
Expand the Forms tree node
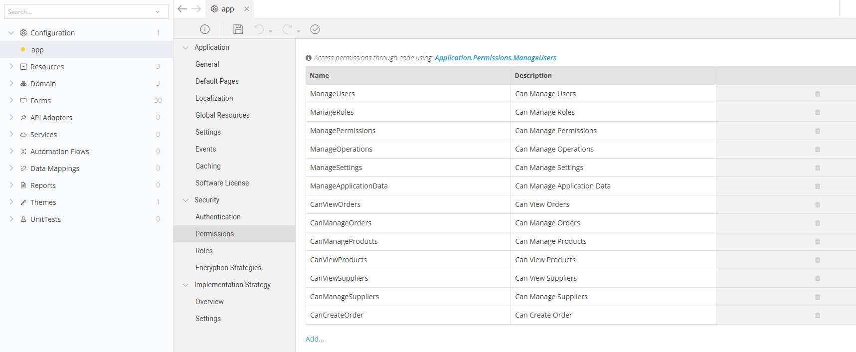click(11, 100)
